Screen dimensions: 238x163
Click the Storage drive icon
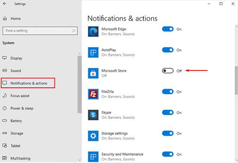point(5,133)
